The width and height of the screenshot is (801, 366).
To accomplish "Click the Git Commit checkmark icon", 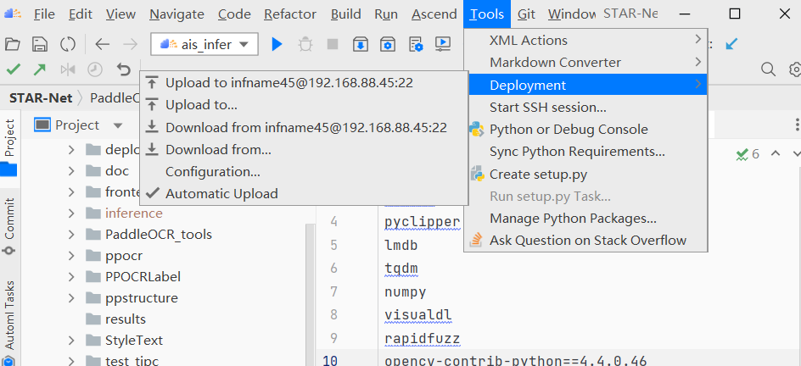I will [14, 69].
